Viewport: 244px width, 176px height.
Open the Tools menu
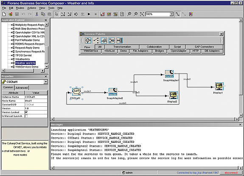pos(51,8)
